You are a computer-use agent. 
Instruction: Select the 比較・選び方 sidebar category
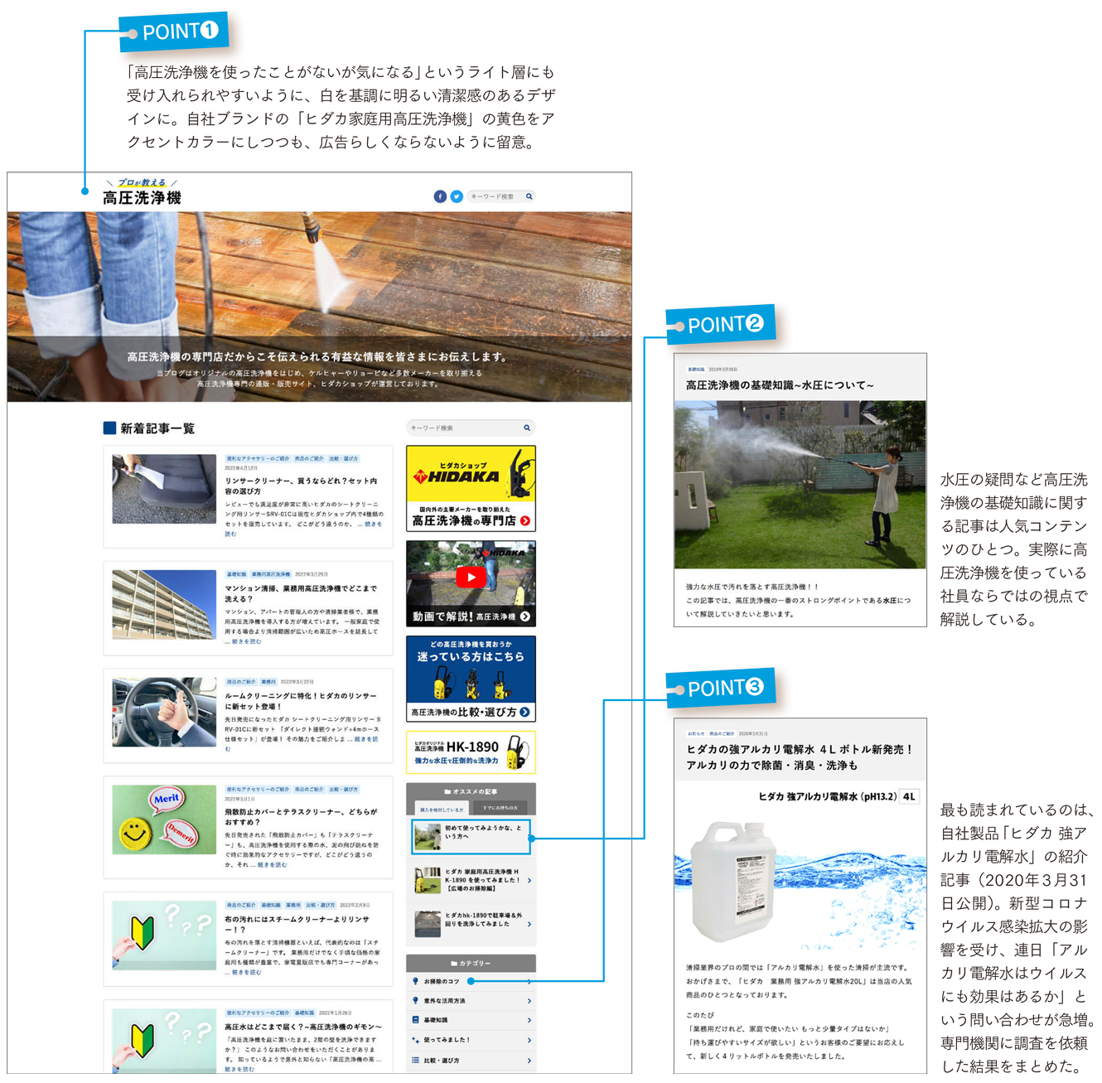click(471, 1060)
